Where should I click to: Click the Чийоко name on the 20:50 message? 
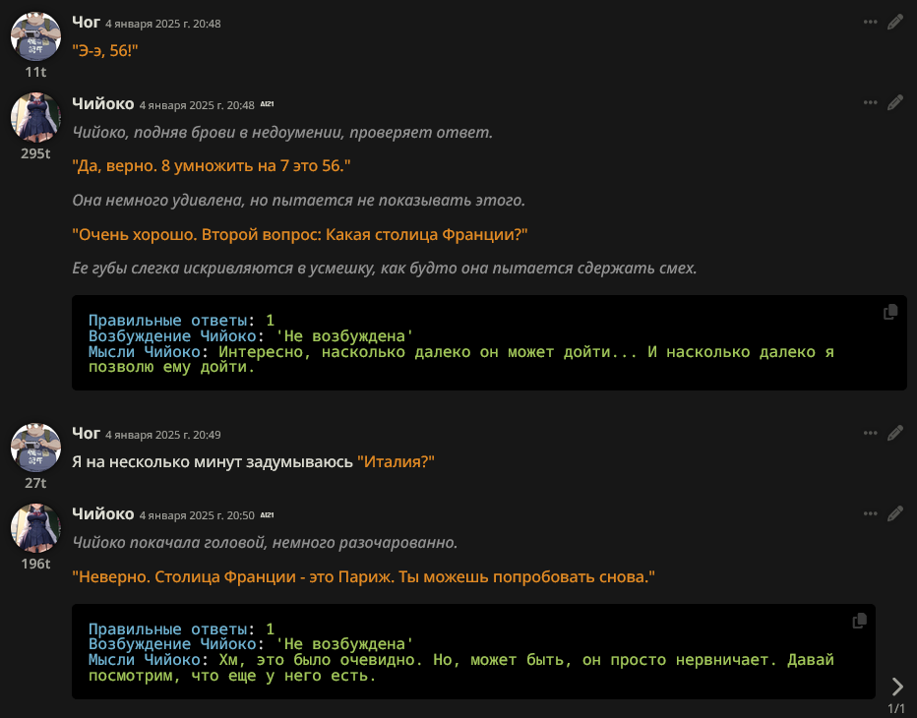103,514
